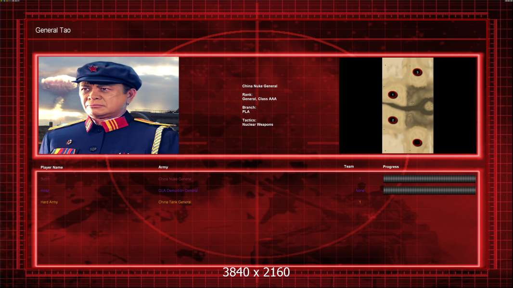The image size is (513, 288).
Task: Click the Hard Army player name
Action: click(x=49, y=202)
